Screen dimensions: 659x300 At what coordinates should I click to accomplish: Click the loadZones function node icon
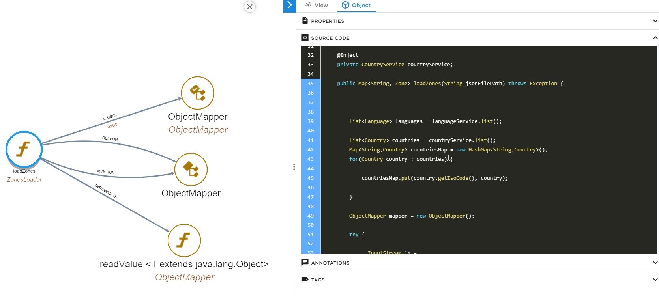coord(24,149)
